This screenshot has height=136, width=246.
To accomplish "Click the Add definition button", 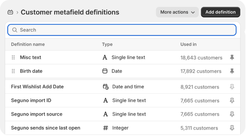I will pos(220,12).
